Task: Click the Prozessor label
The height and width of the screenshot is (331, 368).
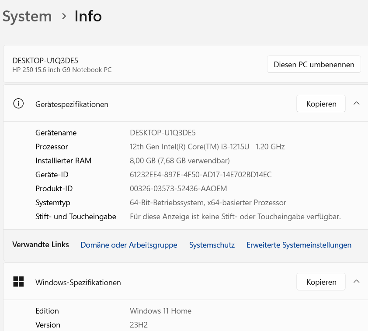Action: pos(52,147)
